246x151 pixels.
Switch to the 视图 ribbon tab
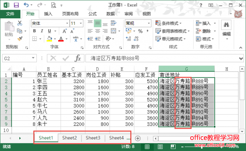(147, 14)
